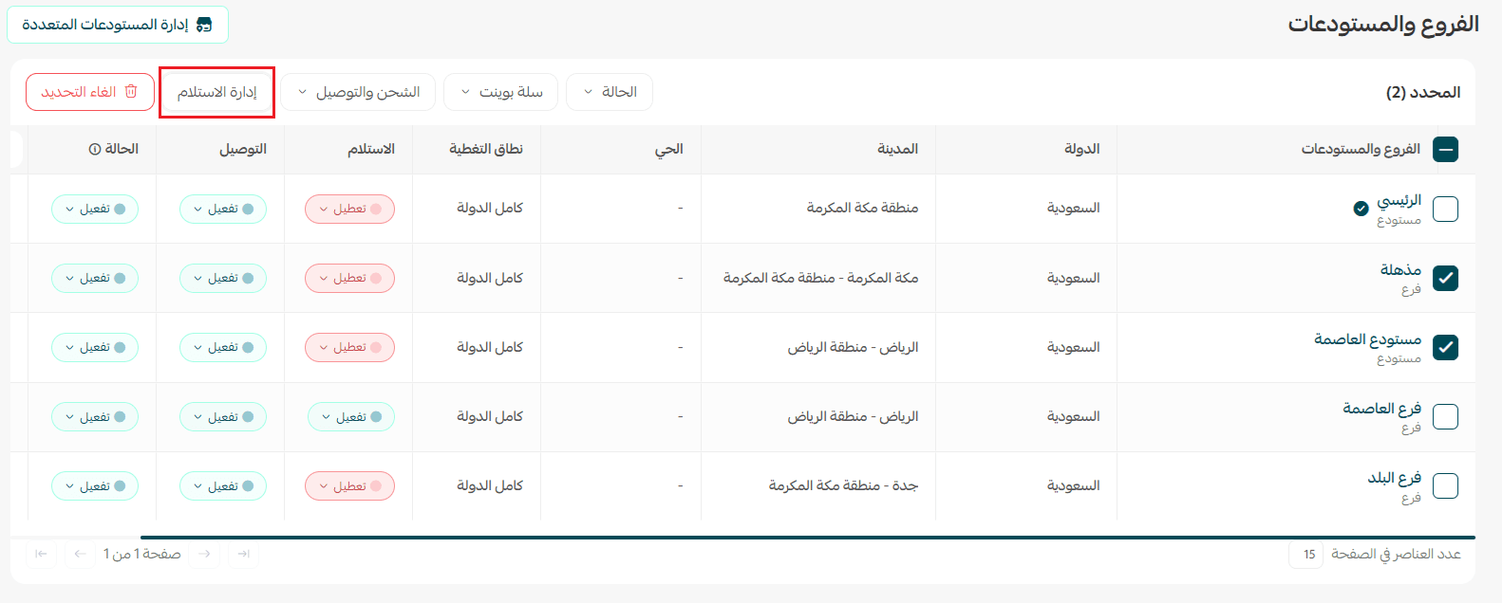Open الاستلام status dropdown for فرع العاصمة
Image resolution: width=1502 pixels, height=603 pixels.
coord(351,416)
